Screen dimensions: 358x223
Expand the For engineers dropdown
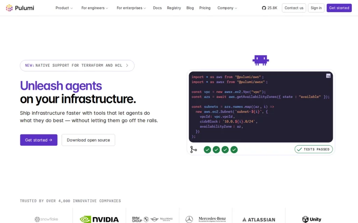[x=95, y=8]
